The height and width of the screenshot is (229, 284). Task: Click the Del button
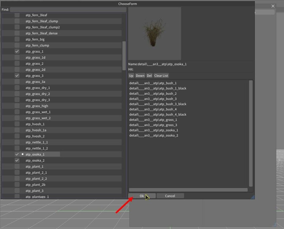coord(149,76)
